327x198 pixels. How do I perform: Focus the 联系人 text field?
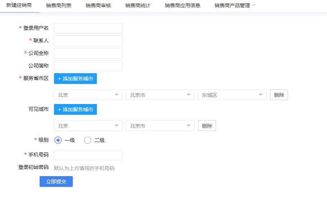(x=88, y=41)
